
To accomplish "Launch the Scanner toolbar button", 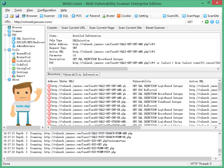I will [x=47, y=16].
